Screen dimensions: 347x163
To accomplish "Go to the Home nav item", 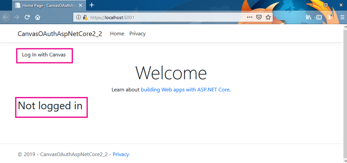I will click(x=117, y=34).
